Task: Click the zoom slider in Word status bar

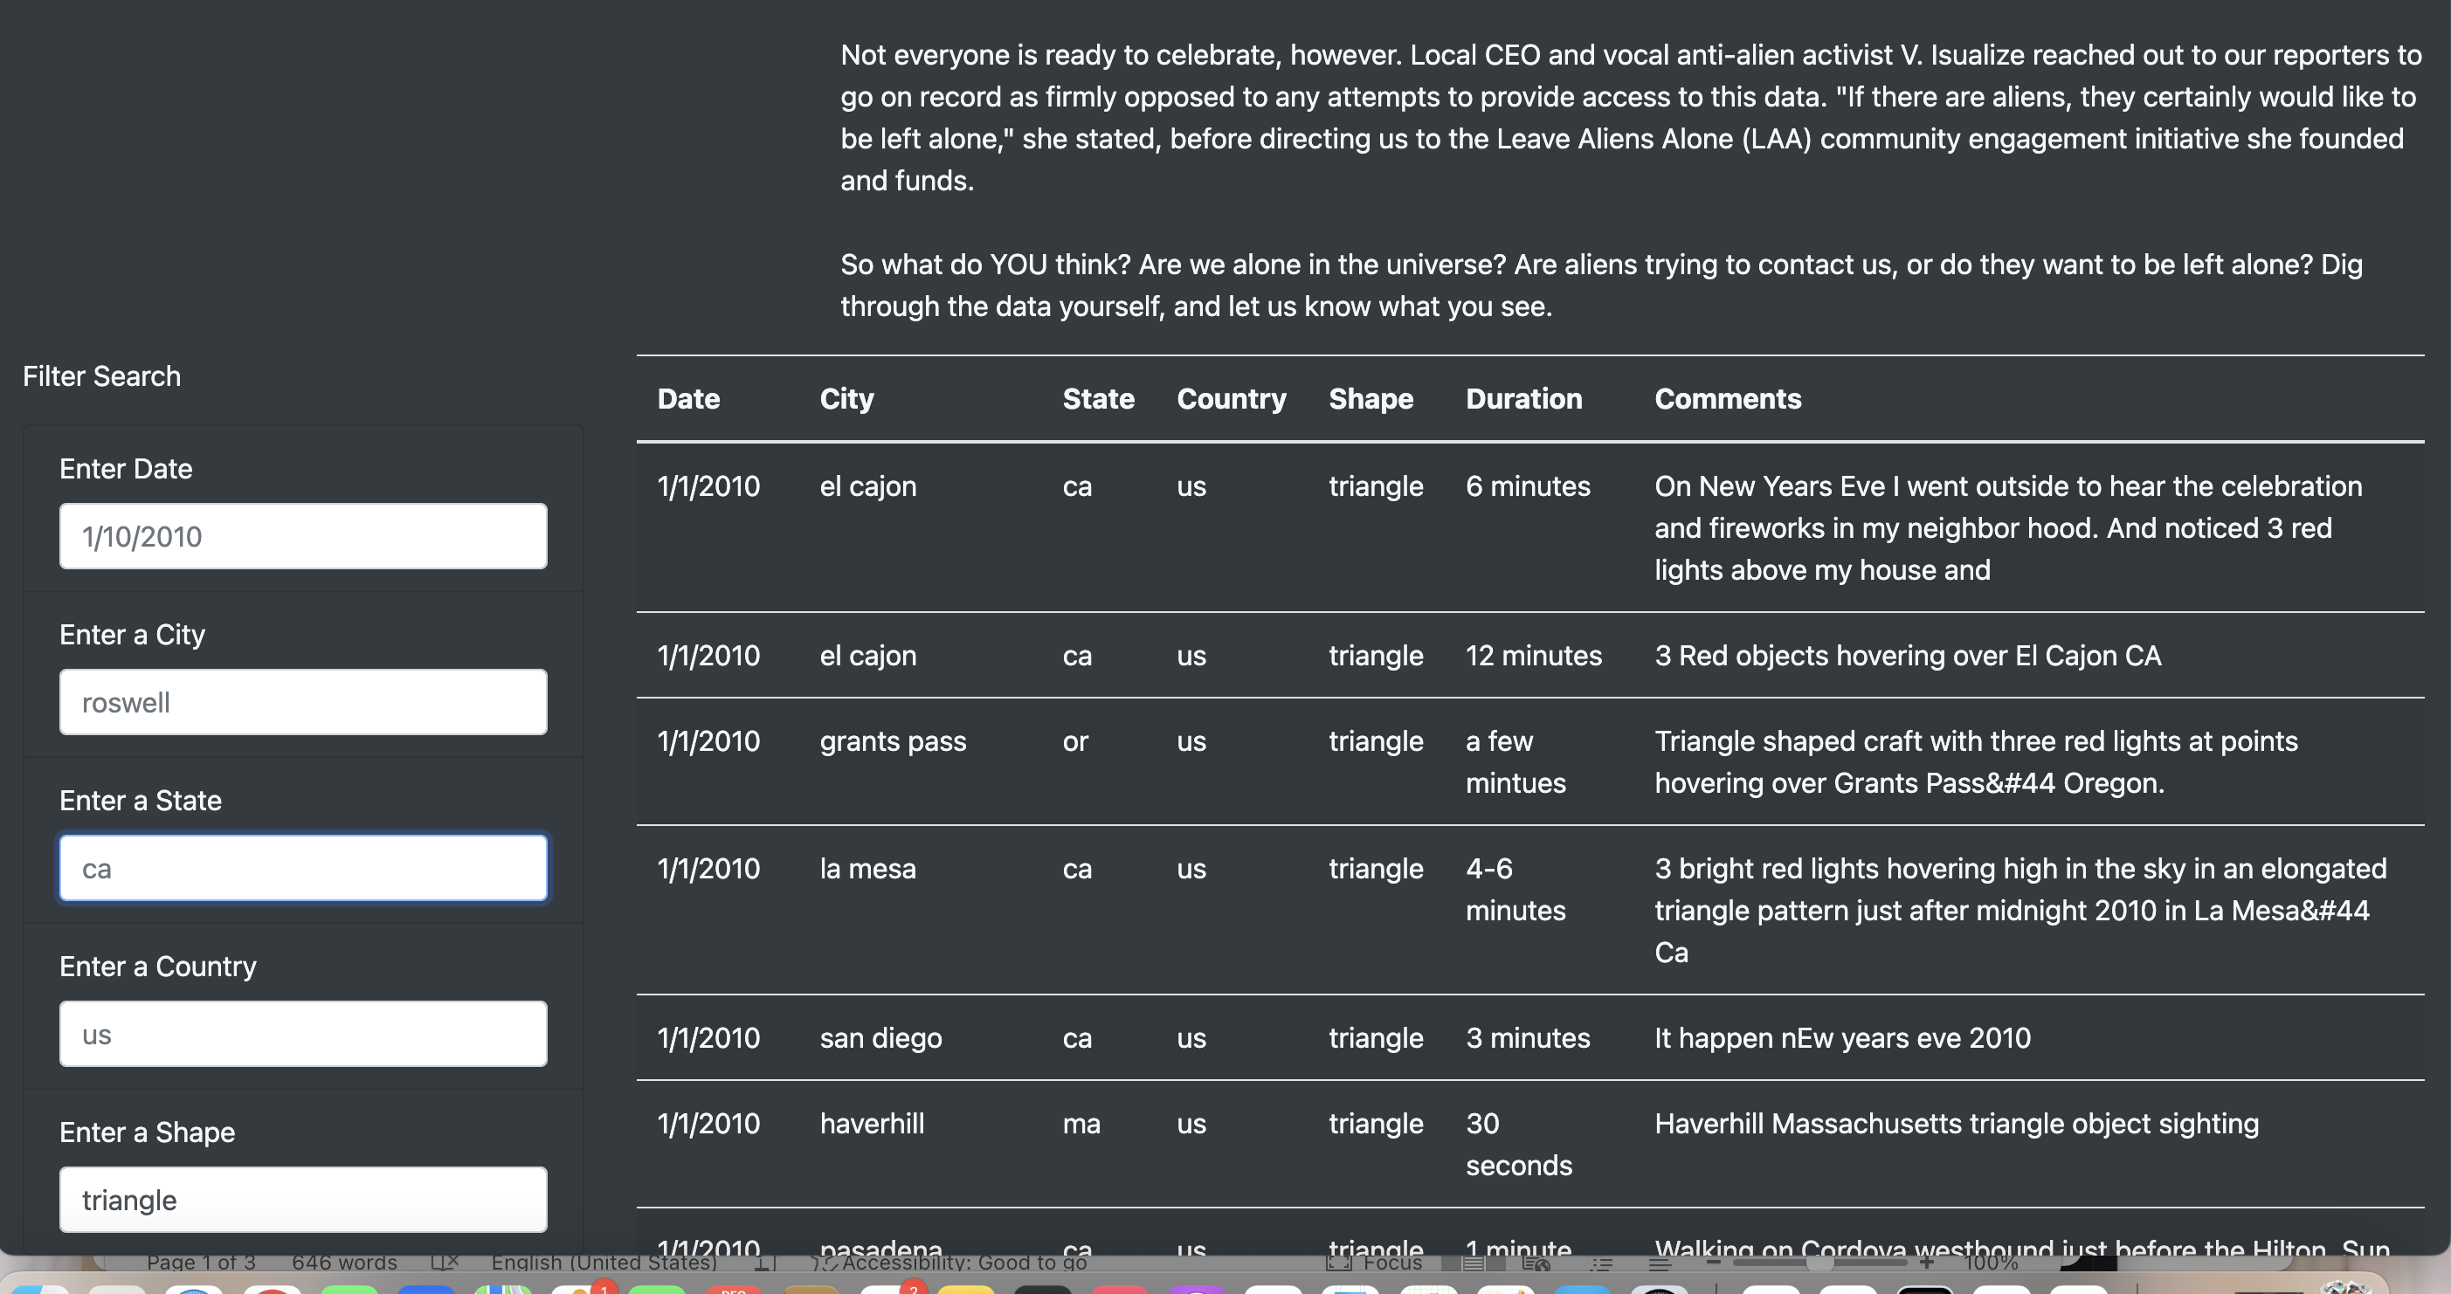Action: coord(1819,1263)
